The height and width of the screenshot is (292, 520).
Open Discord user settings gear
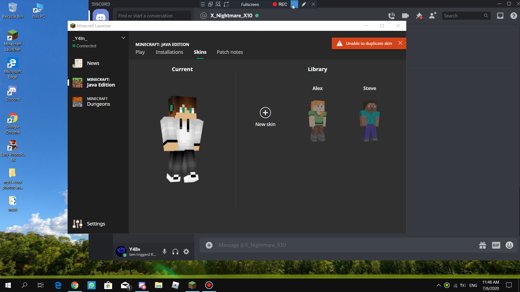(186, 252)
